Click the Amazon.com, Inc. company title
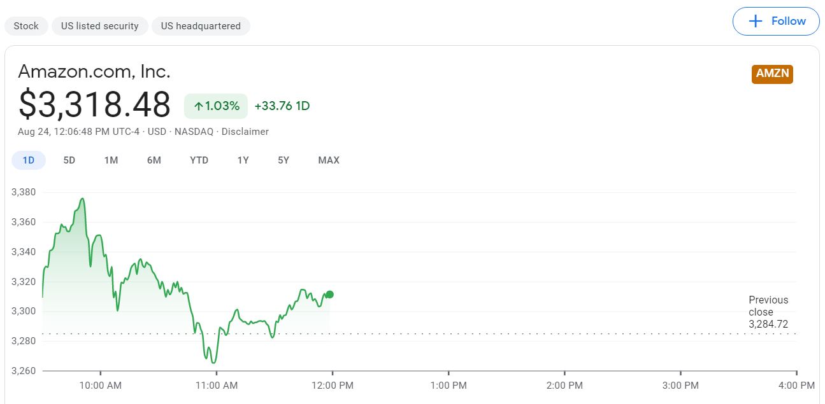This screenshot has width=825, height=404. pyautogui.click(x=94, y=71)
